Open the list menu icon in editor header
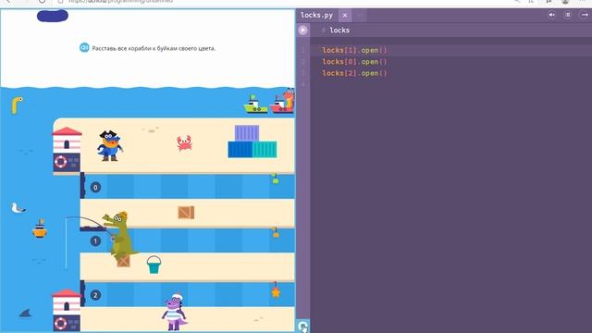Viewport: 592px width, 333px height. pos(568,15)
